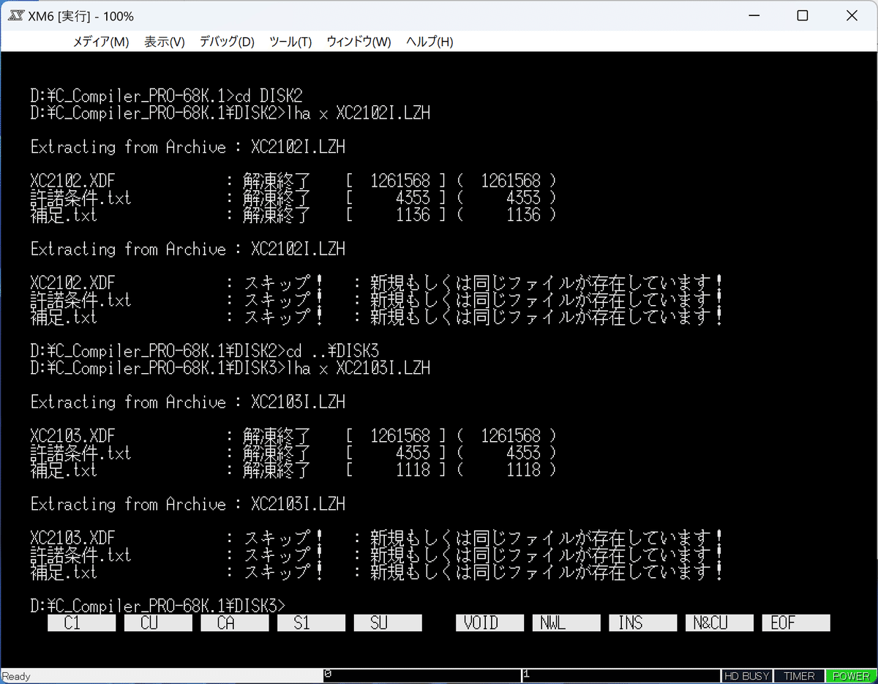
Task: Click the N&CU function key label
Action: coord(719,623)
